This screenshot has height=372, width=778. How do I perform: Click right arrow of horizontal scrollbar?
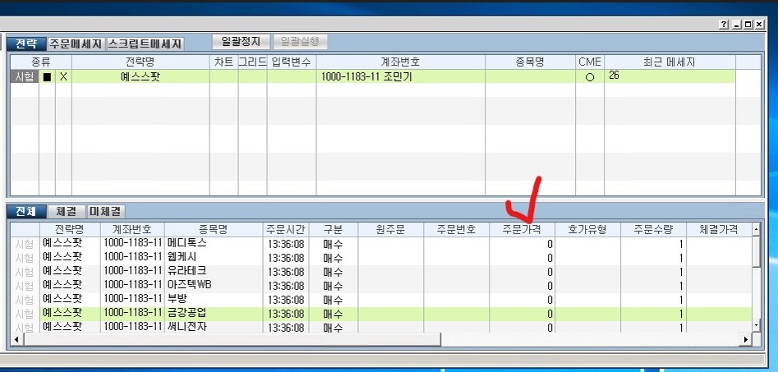tap(746, 339)
